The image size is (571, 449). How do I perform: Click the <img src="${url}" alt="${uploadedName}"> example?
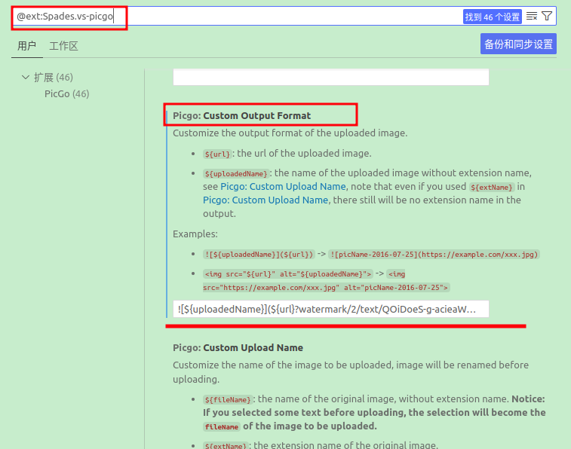(x=288, y=274)
